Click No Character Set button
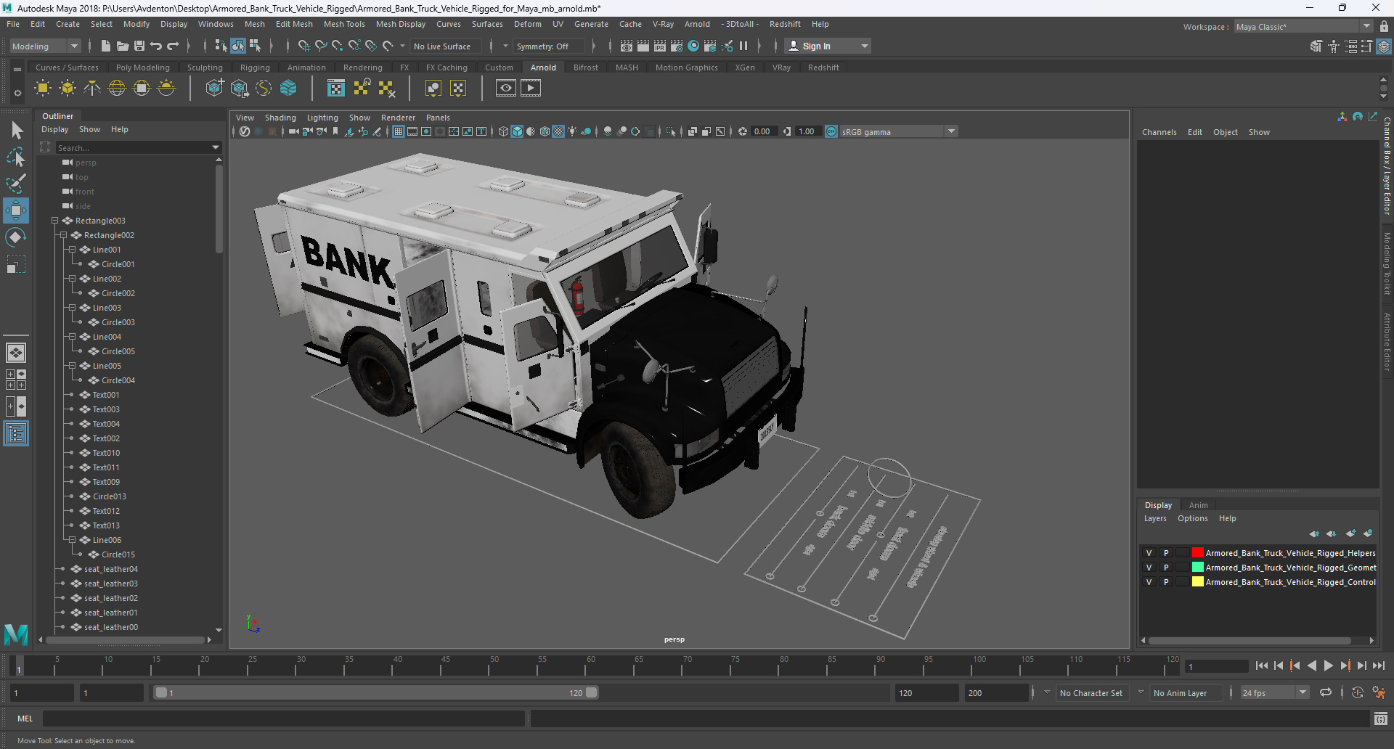Viewport: 1394px width, 749px height. click(1091, 693)
